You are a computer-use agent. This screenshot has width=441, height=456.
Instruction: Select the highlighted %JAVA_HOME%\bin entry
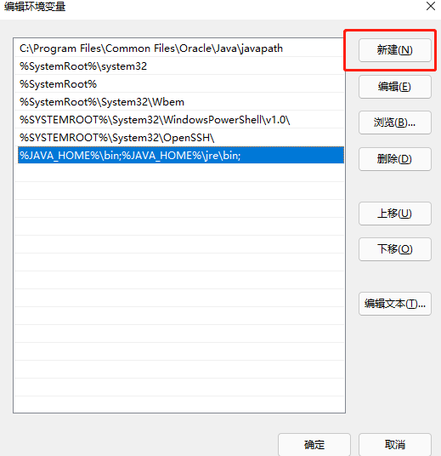(181, 156)
